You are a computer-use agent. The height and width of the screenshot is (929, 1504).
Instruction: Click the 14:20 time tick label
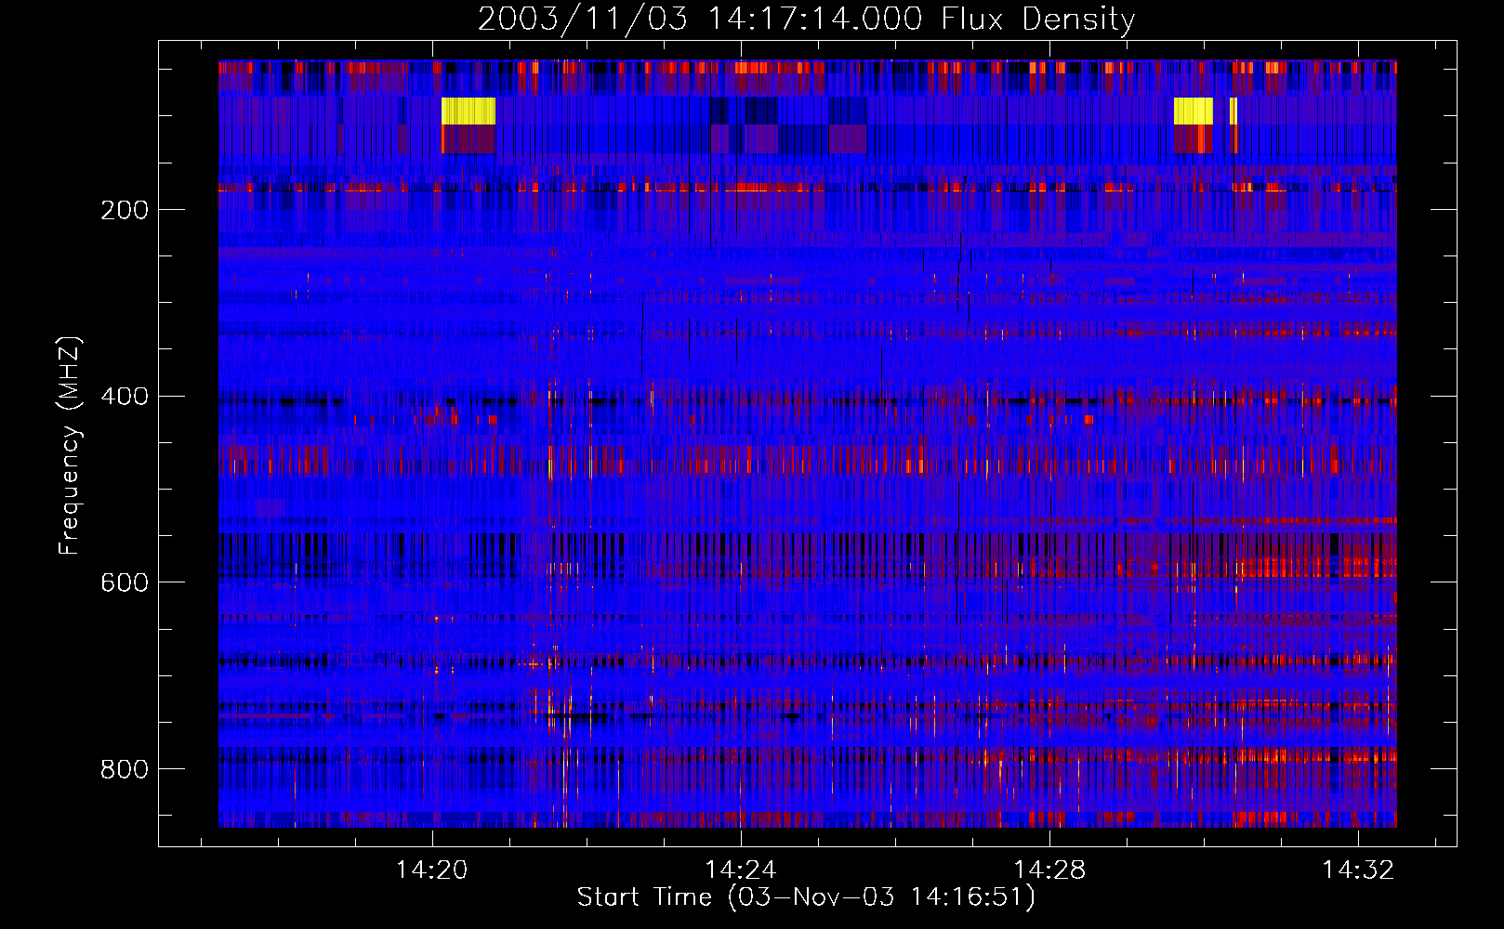coord(431,870)
